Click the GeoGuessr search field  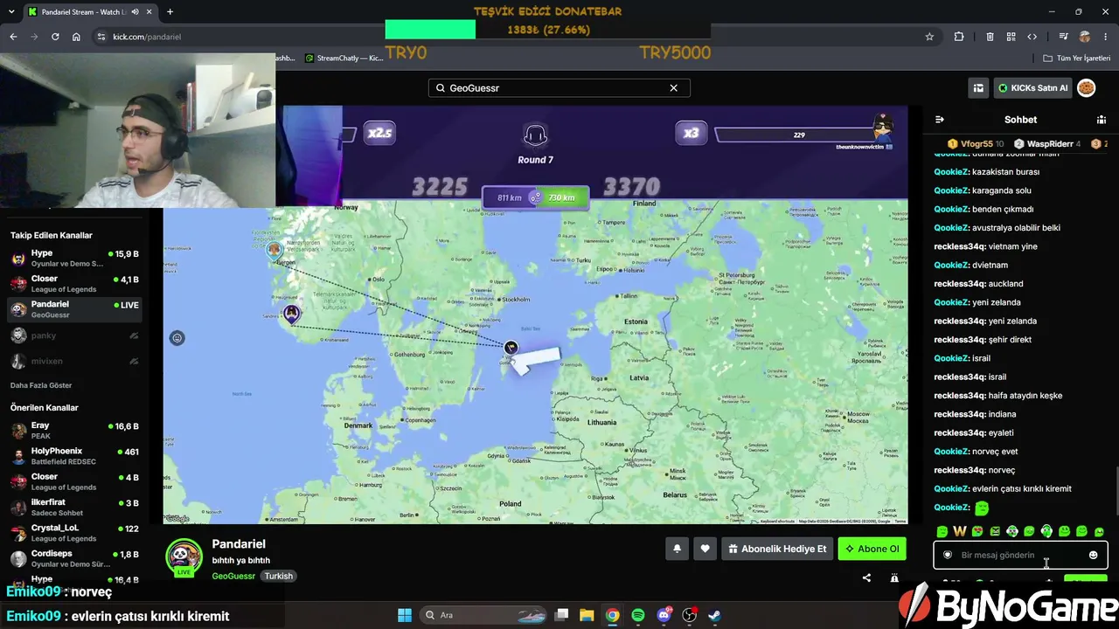[x=559, y=88]
